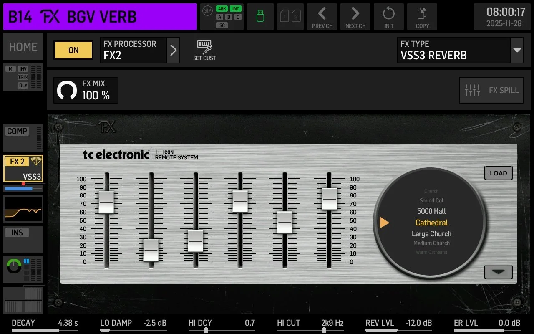Viewport: 534px width, 334px height.
Task: Click the blue level bar under FX 2
Action: tap(23, 189)
